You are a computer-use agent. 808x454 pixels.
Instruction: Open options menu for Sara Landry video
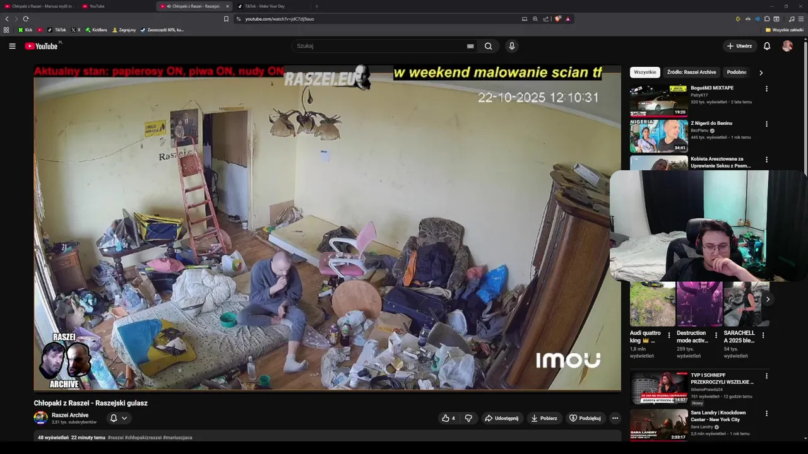766,413
